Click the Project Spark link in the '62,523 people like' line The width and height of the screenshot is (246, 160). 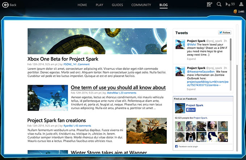[x=200, y=118]
